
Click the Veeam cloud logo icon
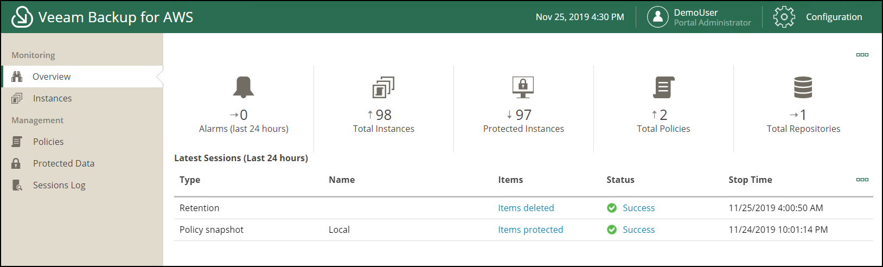22,17
